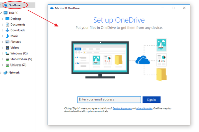Click the Downloads arrow icon
The height and width of the screenshot is (132, 199).
click(x=7, y=30)
